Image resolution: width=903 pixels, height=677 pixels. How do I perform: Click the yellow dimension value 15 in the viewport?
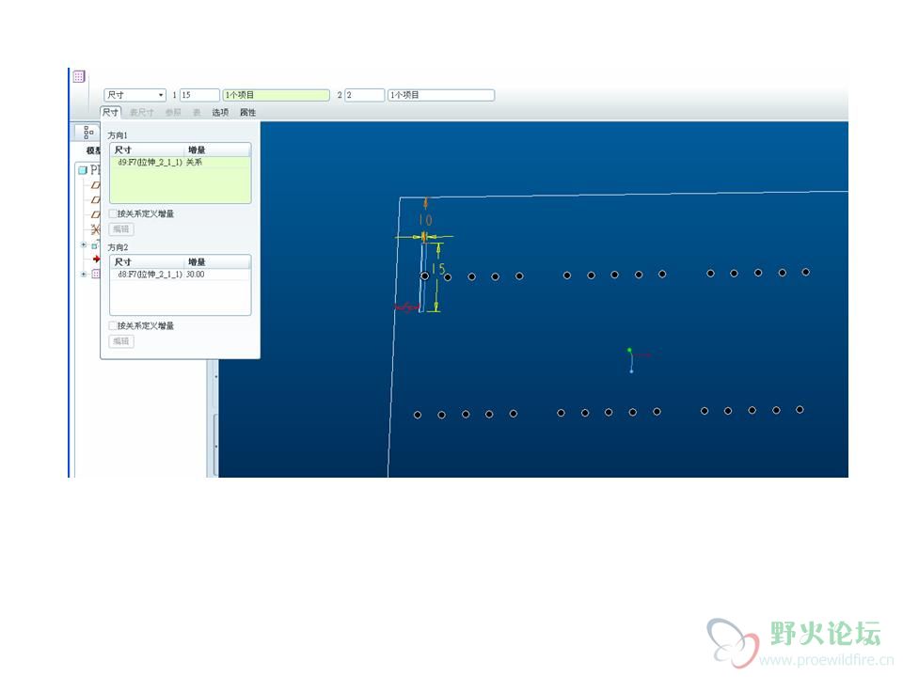pyautogui.click(x=439, y=269)
